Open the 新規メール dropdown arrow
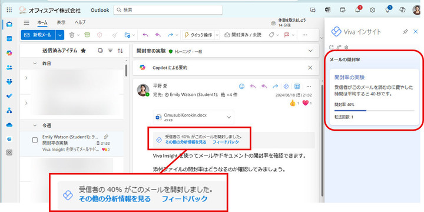 pos(60,35)
